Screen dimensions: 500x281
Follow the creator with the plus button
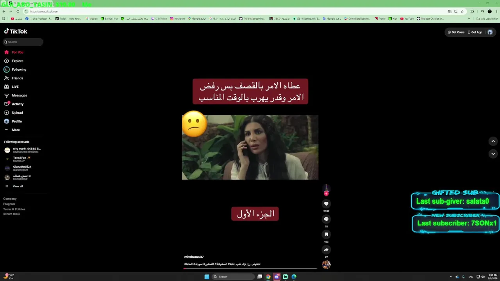pyautogui.click(x=326, y=194)
